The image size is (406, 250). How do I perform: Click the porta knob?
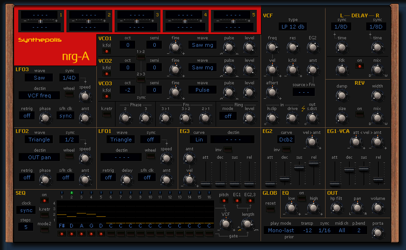click(378, 232)
